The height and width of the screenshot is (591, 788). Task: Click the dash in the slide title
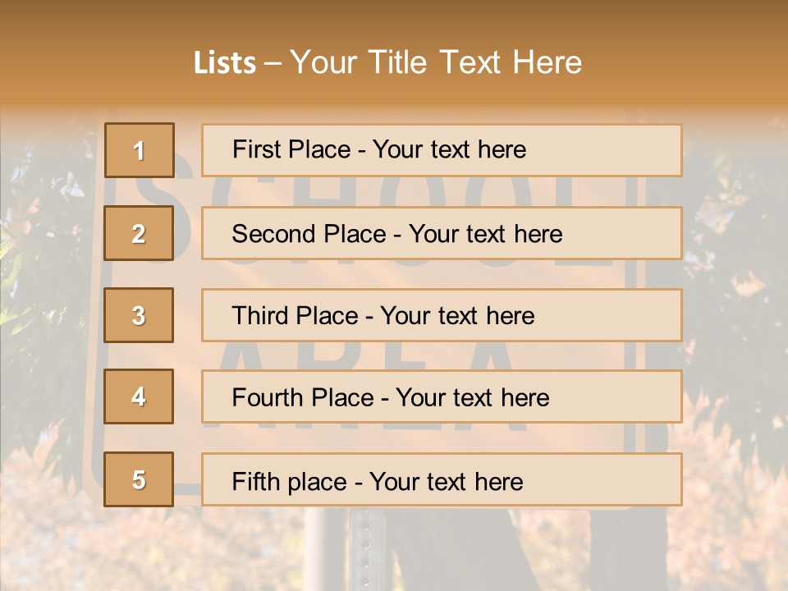(x=273, y=63)
